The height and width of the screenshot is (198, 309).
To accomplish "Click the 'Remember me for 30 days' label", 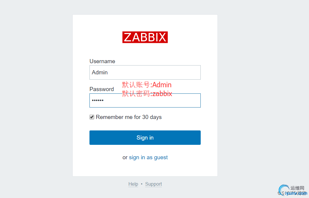I will tap(129, 117).
